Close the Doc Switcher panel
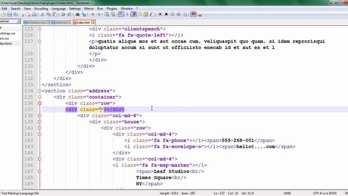Viewport: 348px width, 196px height. (x=18, y=21)
